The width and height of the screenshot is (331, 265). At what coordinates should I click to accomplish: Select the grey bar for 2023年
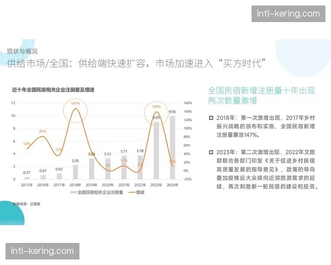pyautogui.click(x=156, y=151)
